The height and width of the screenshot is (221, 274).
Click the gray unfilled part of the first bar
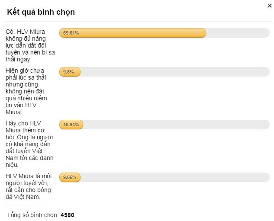(238, 33)
